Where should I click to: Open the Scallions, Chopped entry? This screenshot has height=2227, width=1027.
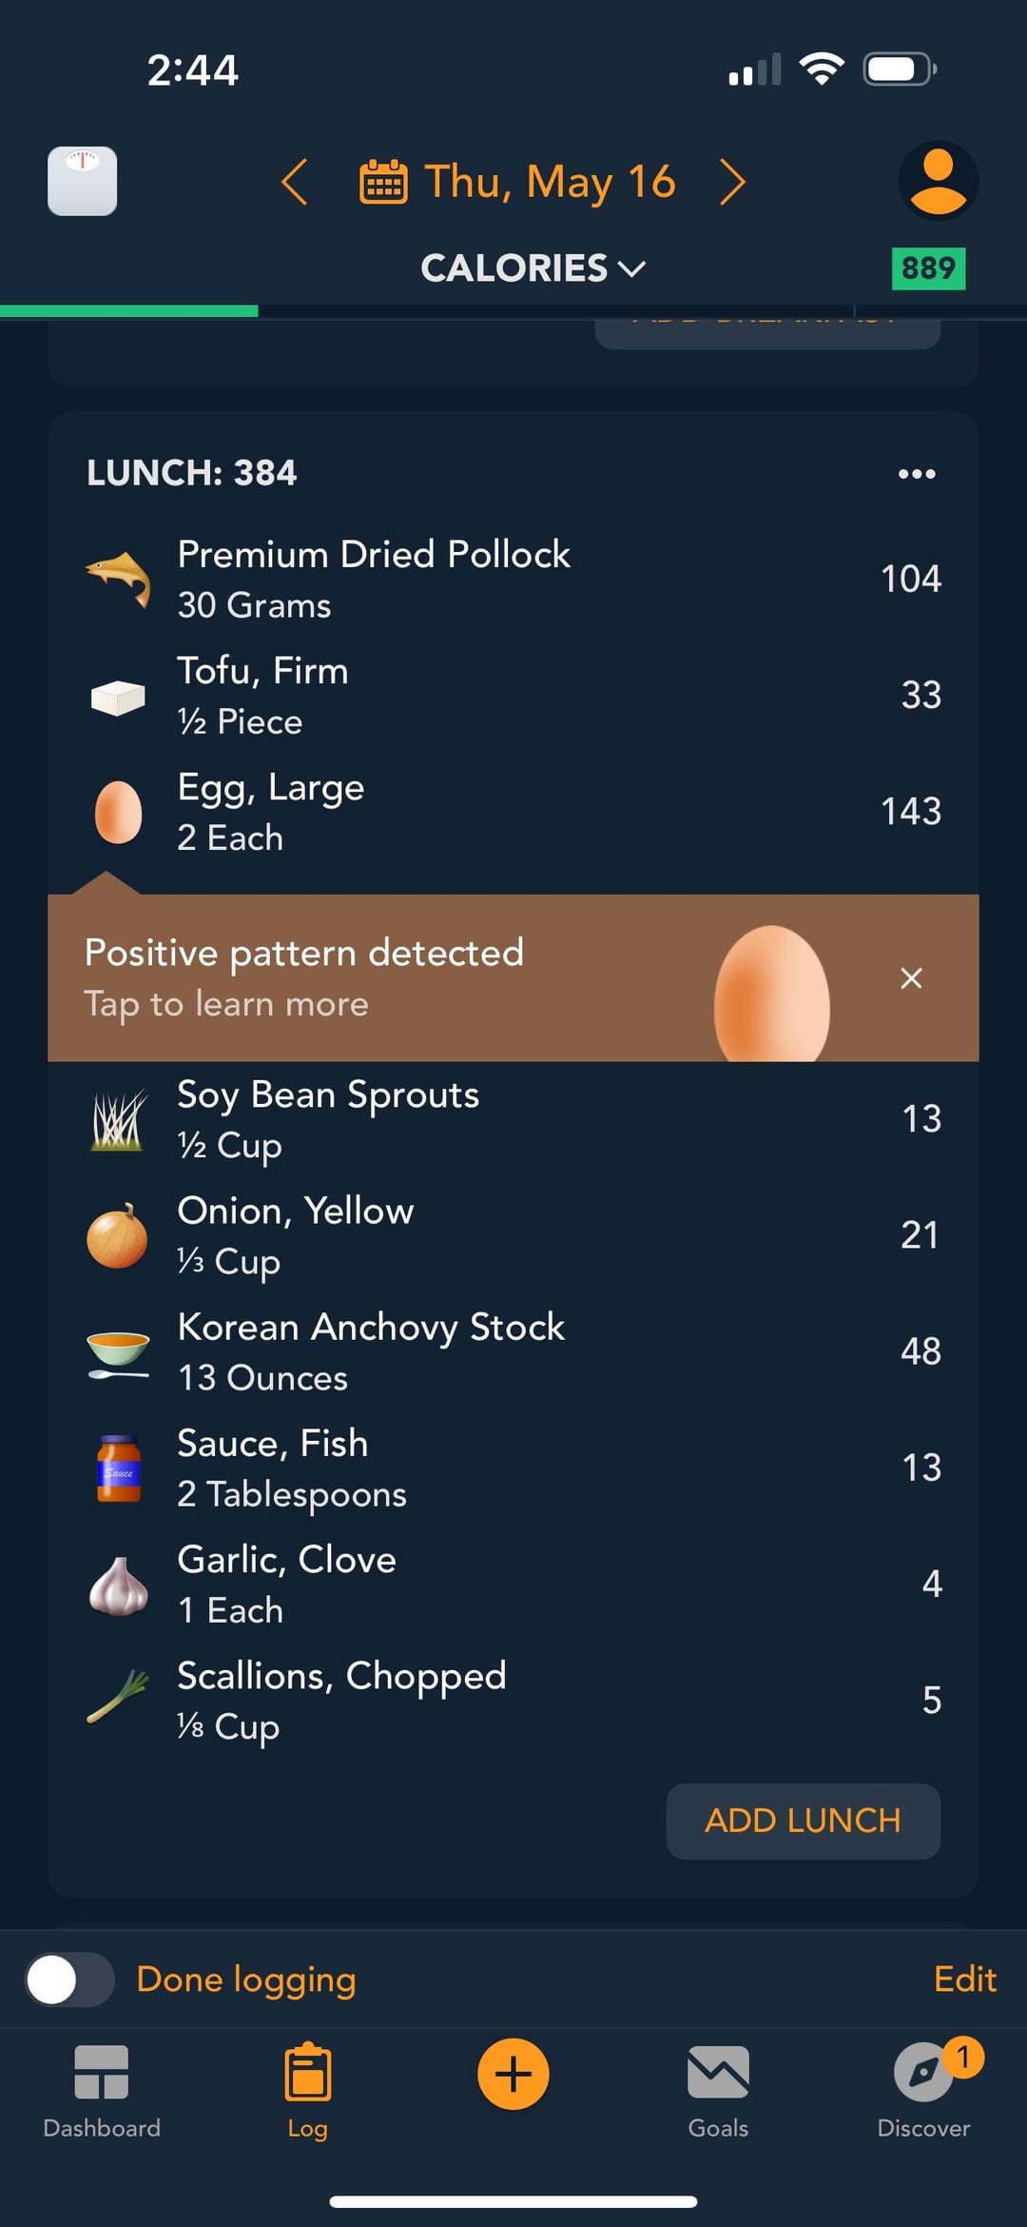(x=513, y=1701)
